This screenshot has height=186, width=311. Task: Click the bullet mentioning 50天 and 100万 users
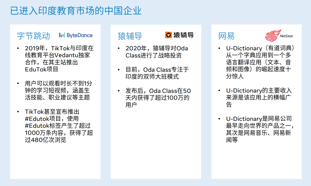pos(158,98)
